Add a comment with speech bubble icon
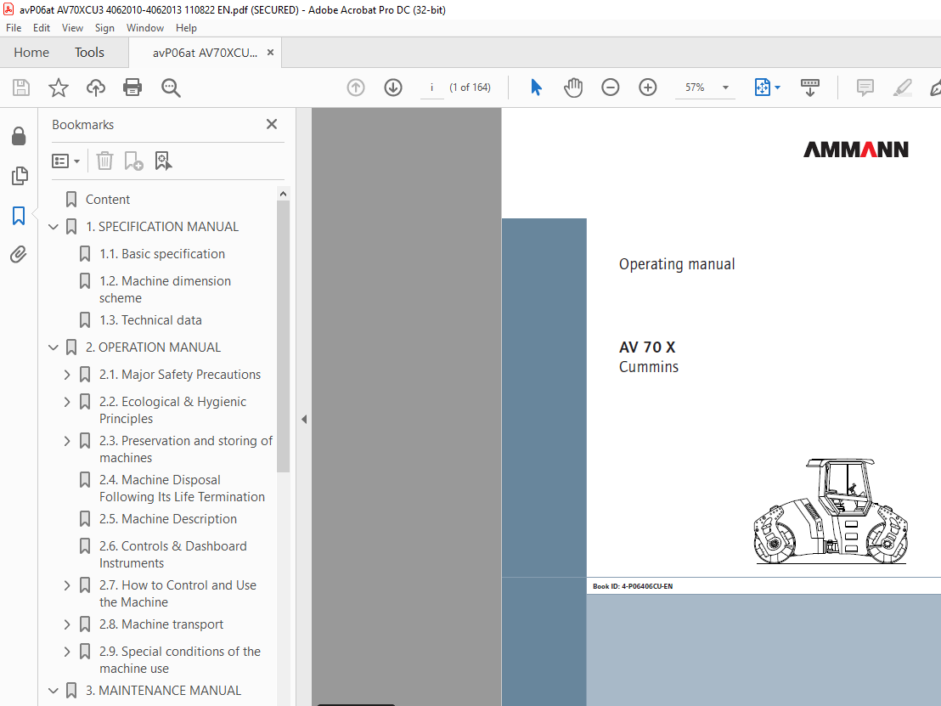This screenshot has height=706, width=941. click(865, 88)
